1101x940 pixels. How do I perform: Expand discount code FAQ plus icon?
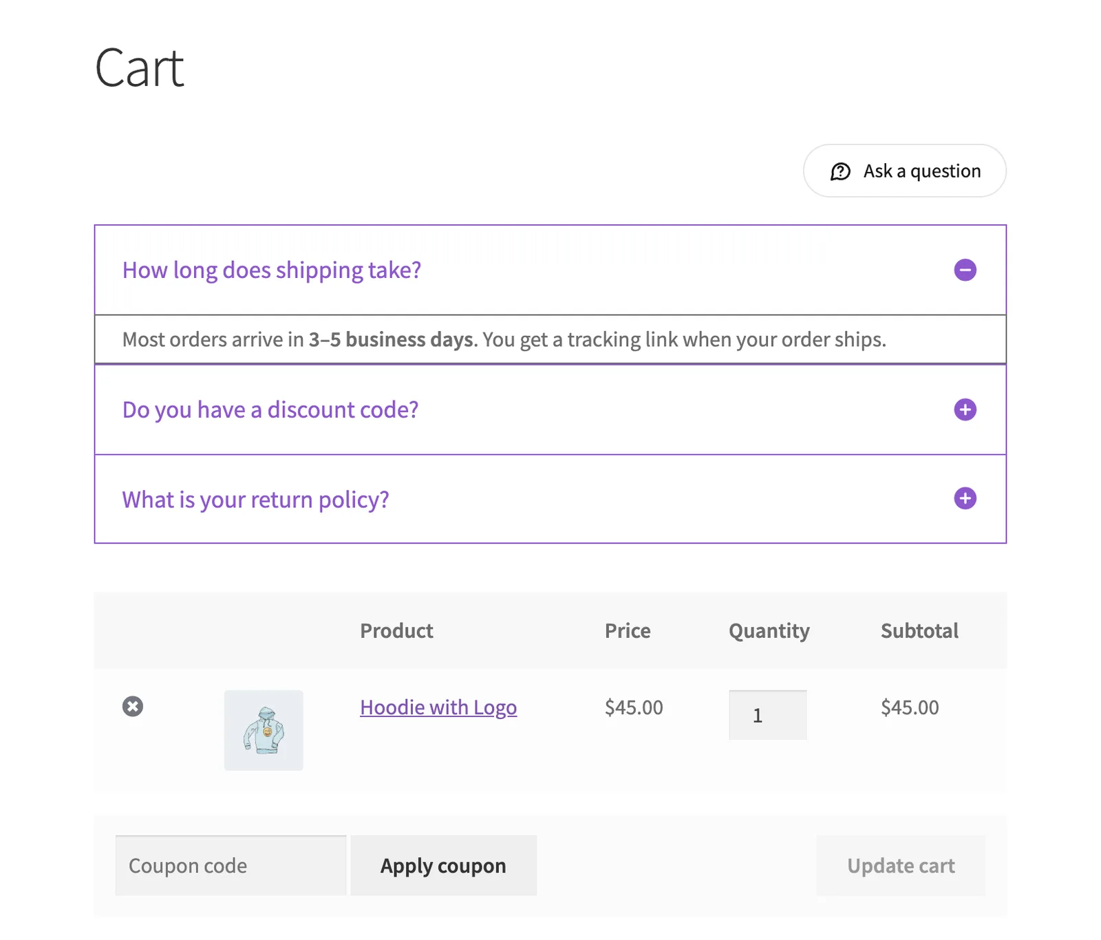point(965,409)
